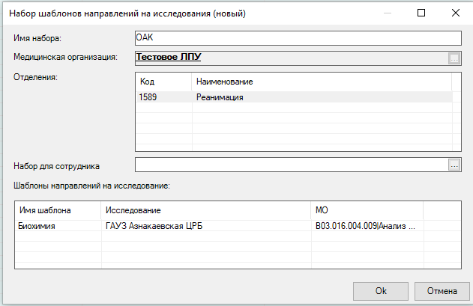This screenshot has width=473, height=306.
Task: Open the employee set browse (…) button
Action: (453, 165)
